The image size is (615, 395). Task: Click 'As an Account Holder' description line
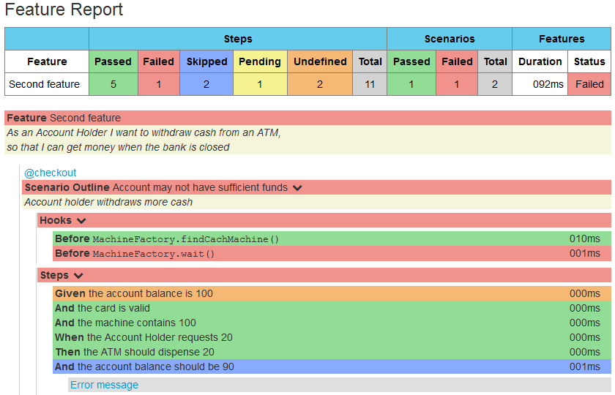(143, 133)
